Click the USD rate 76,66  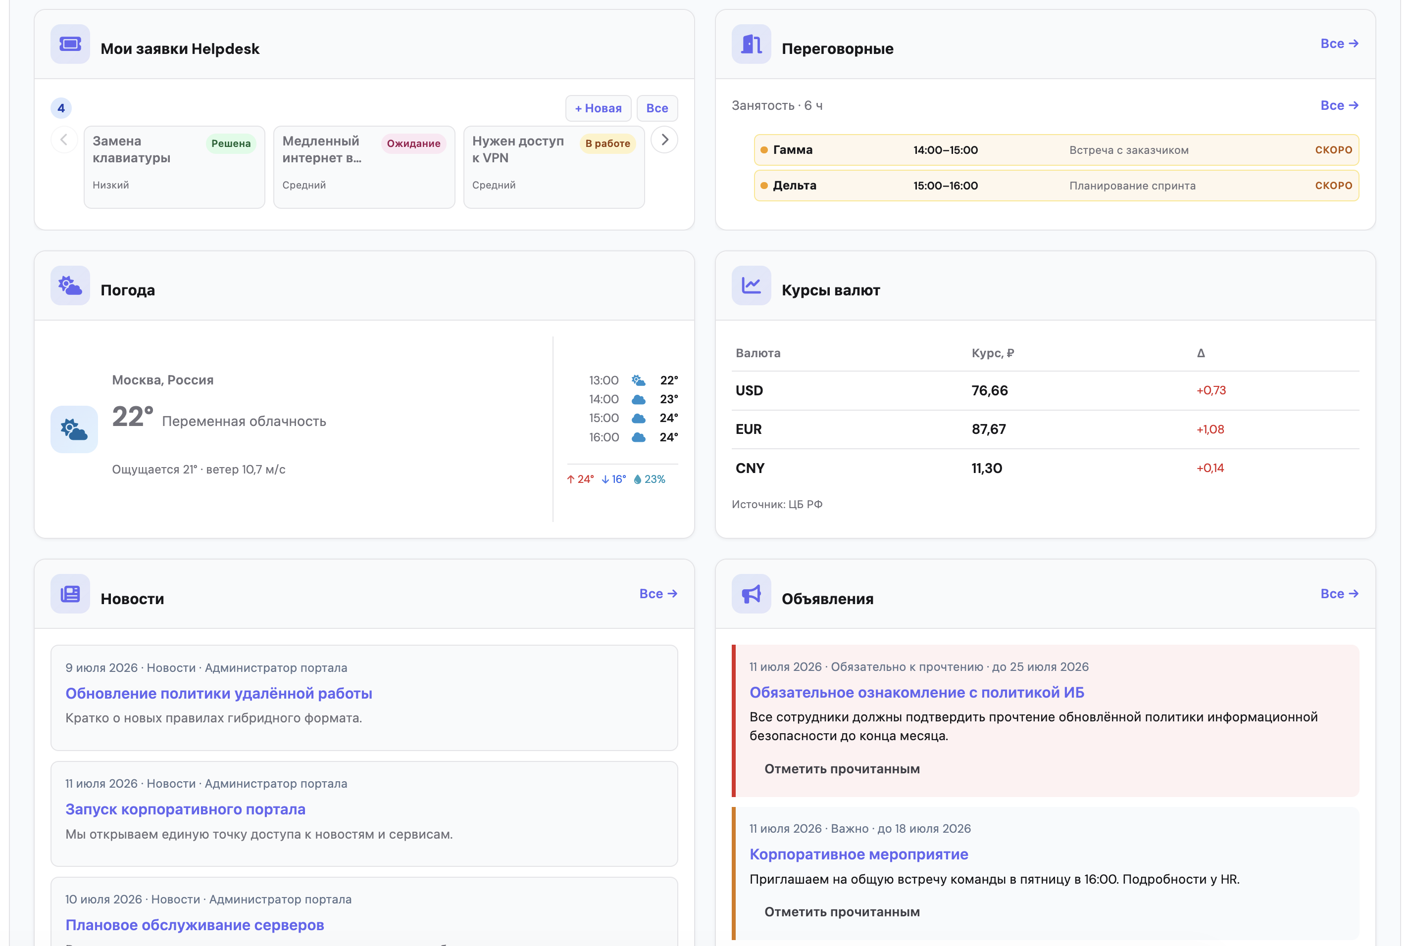click(989, 391)
